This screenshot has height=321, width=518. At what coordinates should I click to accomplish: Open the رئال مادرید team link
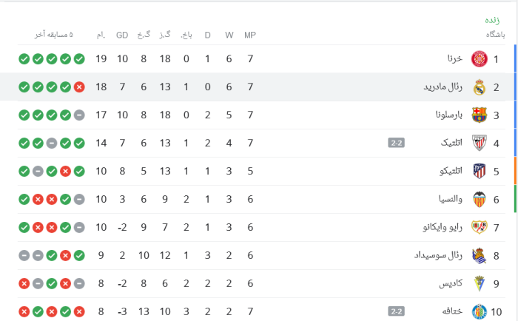443,87
